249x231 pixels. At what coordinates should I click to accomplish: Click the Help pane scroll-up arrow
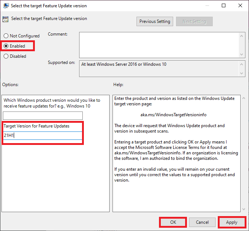coord(244,98)
